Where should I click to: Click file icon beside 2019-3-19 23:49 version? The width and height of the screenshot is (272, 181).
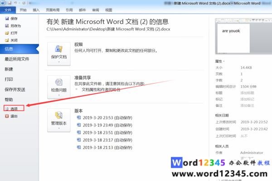pyautogui.click(x=79, y=125)
